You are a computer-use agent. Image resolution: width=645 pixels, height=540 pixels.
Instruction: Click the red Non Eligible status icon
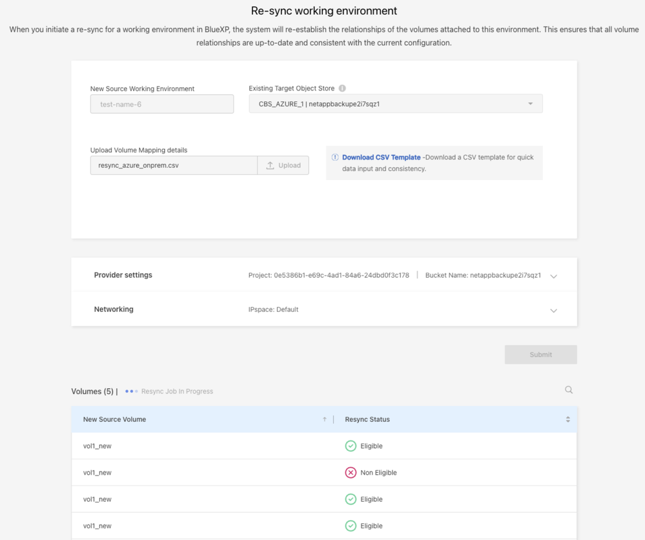tap(351, 473)
